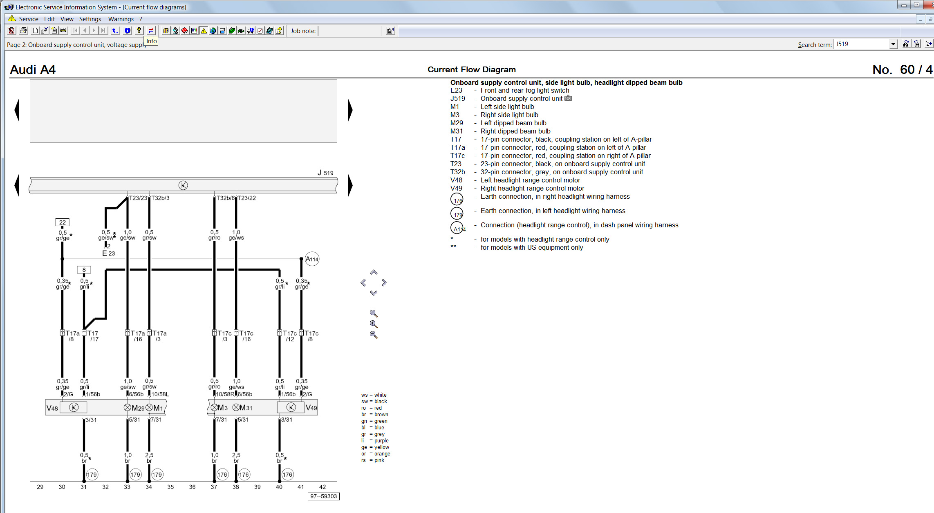Click the camera icon next to J519
The image size is (934, 513).
pos(568,98)
